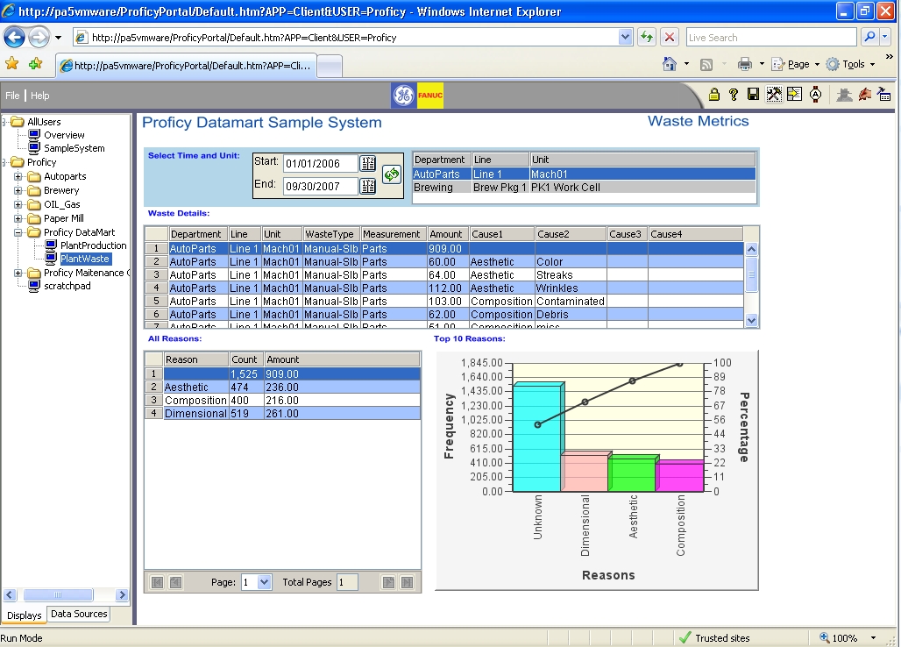The image size is (901, 647).
Task: Click the Add to Favorites icon
Action: 36,64
